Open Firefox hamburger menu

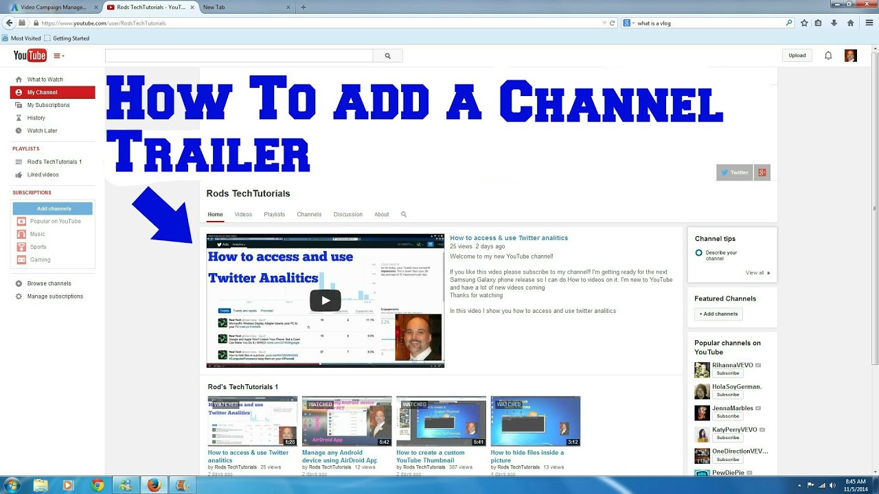(869, 23)
